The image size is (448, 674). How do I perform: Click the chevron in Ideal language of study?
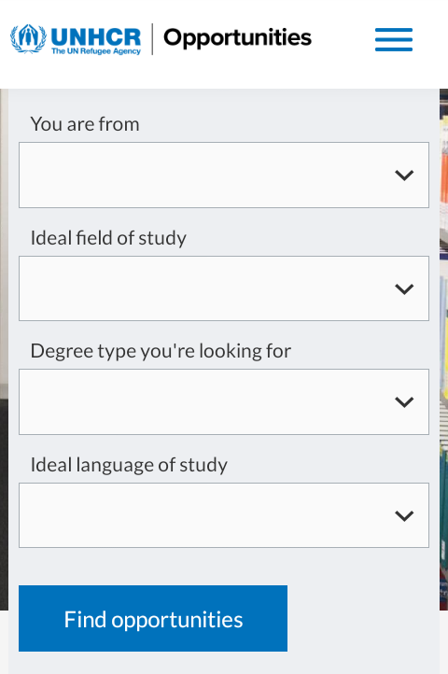404,515
